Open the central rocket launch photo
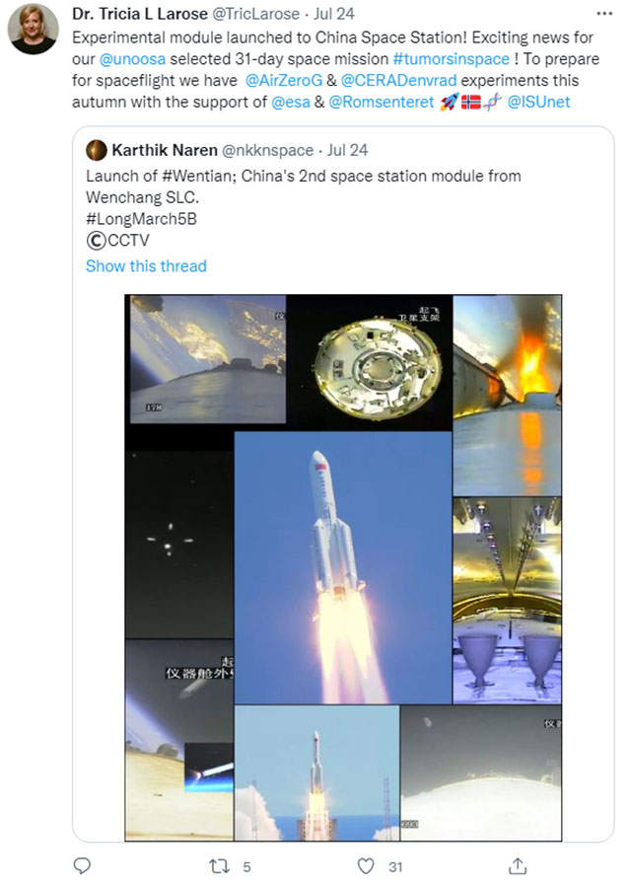The image size is (631, 888). pyautogui.click(x=342, y=567)
